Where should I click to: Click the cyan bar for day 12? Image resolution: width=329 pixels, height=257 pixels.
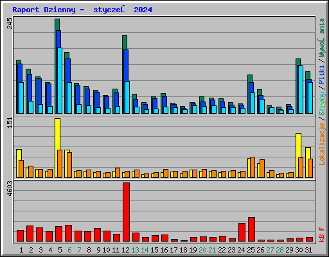click(x=127, y=97)
